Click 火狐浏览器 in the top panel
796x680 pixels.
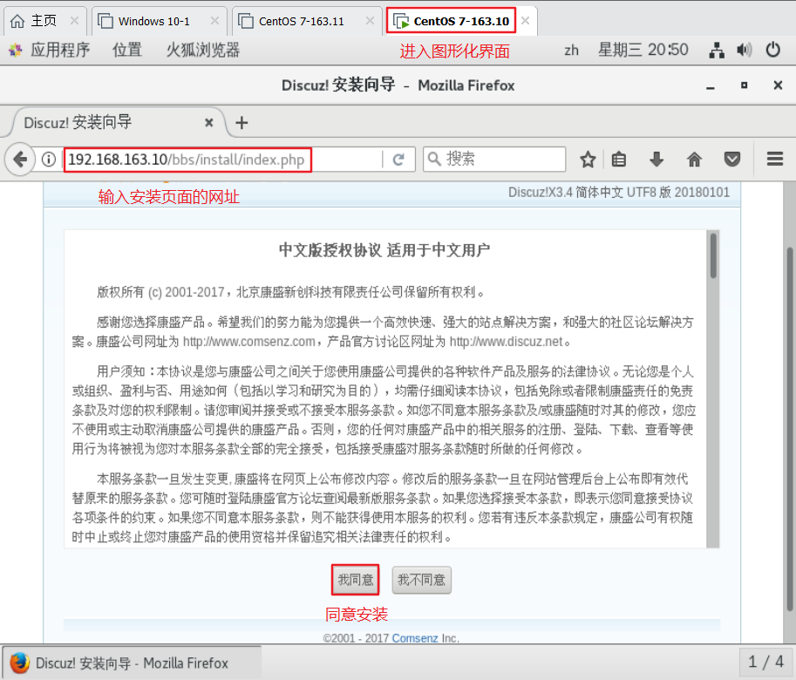(x=203, y=50)
